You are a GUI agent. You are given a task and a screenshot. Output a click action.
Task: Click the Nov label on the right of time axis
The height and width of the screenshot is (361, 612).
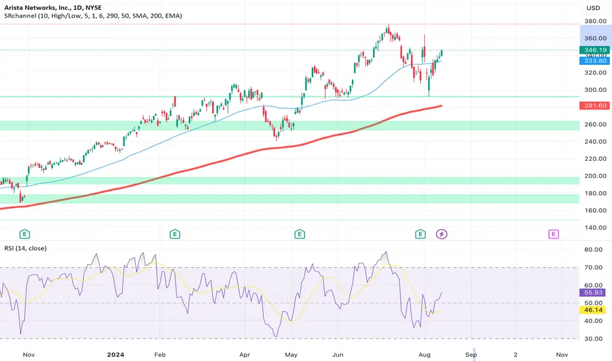(x=562, y=354)
